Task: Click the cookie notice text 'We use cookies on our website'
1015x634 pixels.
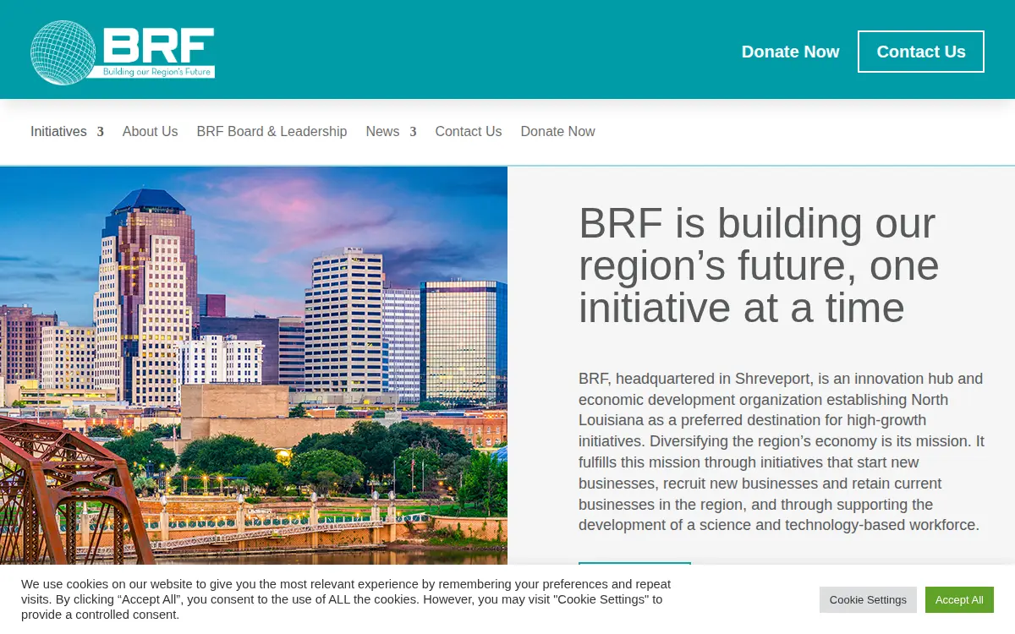Action: [x=346, y=599]
